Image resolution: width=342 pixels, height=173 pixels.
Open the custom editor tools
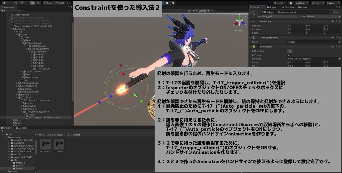(38, 3)
